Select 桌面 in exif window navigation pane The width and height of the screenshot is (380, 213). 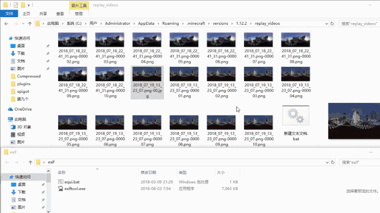point(21,185)
